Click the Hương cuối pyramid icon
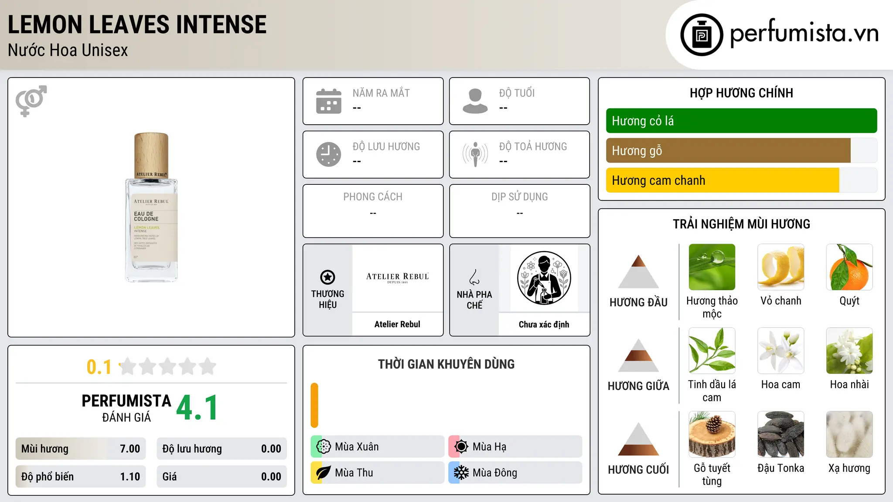Viewport: 893px width, 502px height. click(638, 439)
